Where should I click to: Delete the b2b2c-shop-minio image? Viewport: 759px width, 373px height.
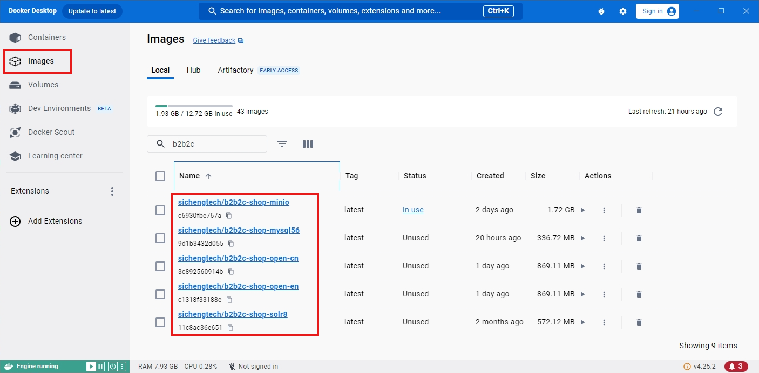pos(639,210)
